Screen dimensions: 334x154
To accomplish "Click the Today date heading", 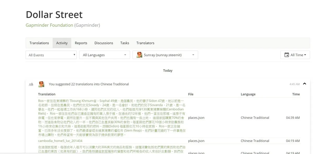I will pos(168,71).
